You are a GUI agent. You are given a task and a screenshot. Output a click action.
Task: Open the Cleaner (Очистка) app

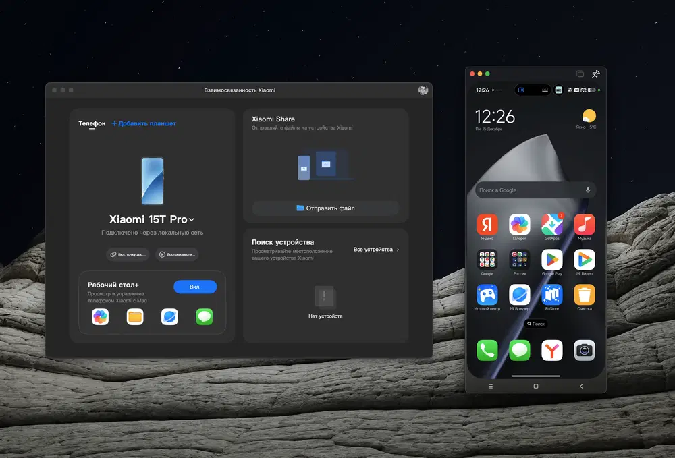point(584,295)
